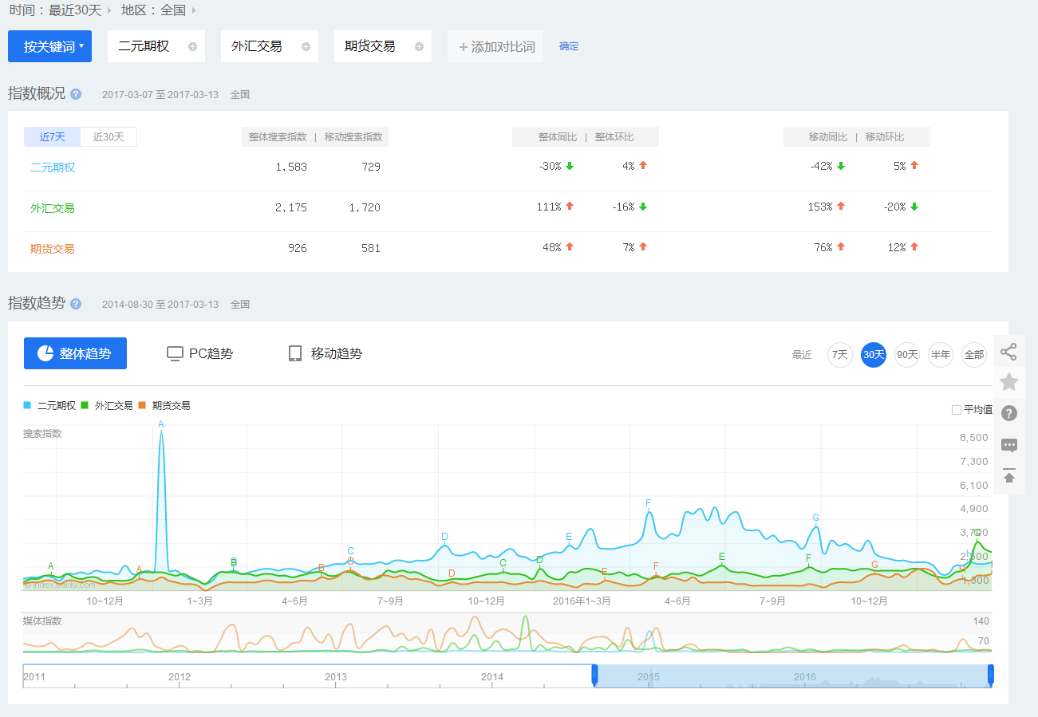Viewport: 1038px width, 717px height.
Task: Click the 移动环比 column header
Action: pyautogui.click(x=885, y=137)
